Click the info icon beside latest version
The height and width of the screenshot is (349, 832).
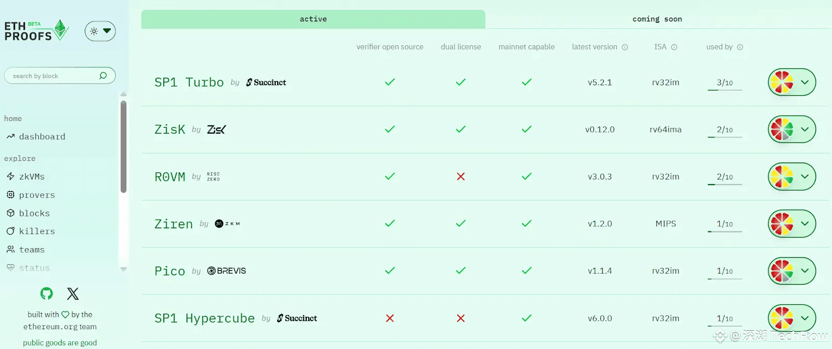tap(625, 47)
